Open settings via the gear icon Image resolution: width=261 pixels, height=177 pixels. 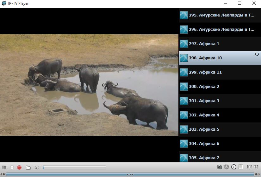[x=227, y=167]
